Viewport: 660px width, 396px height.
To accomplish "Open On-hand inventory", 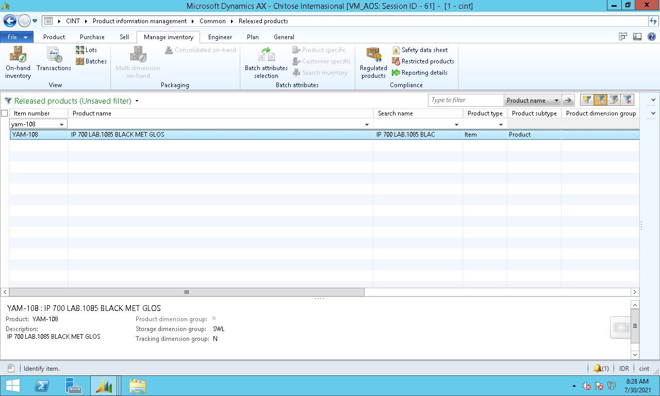I will [18, 63].
